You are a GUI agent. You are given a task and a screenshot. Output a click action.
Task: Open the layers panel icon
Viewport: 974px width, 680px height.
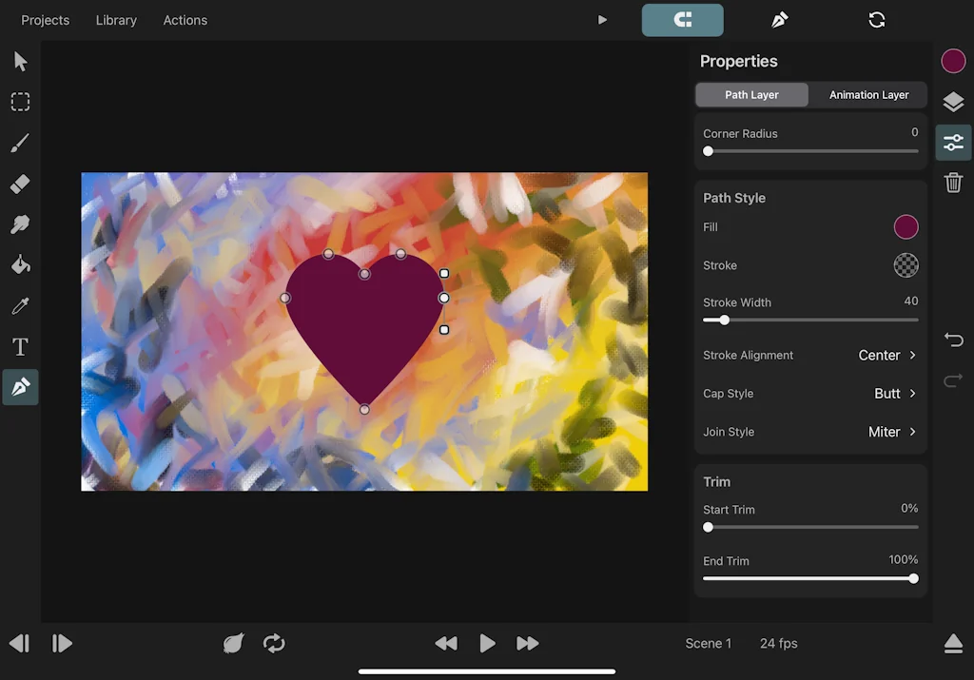click(953, 102)
